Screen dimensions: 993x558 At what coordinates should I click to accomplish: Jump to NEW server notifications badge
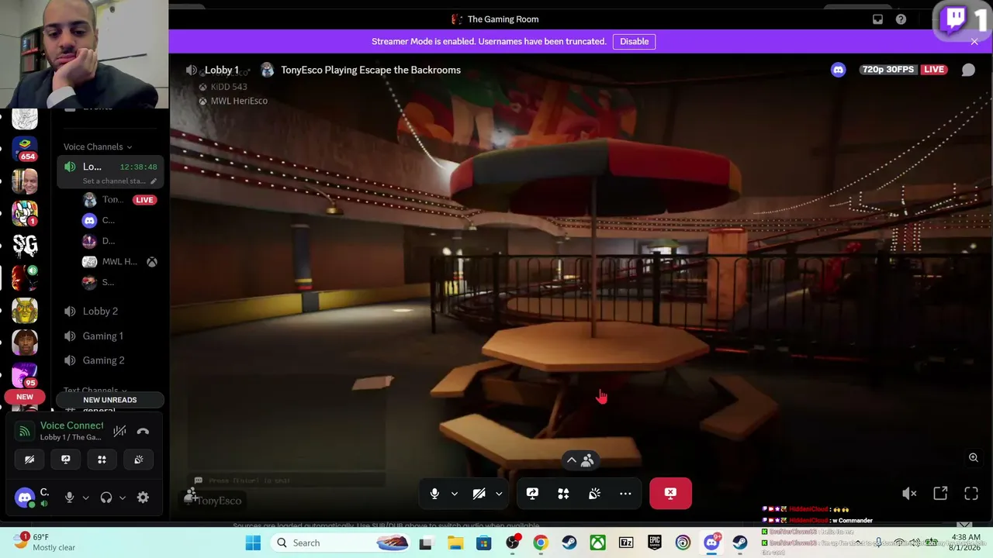(x=25, y=397)
